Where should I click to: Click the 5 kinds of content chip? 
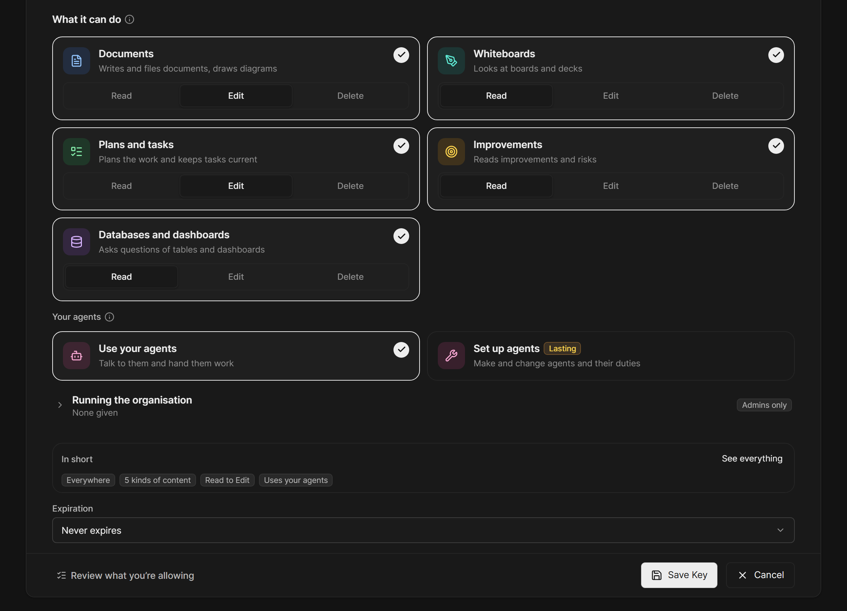pos(158,480)
